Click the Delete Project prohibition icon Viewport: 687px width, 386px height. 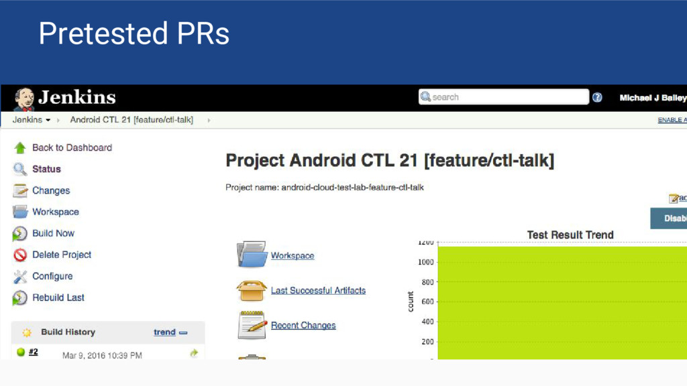tap(20, 255)
